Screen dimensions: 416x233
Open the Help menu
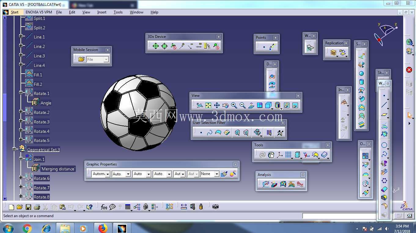[x=154, y=12]
